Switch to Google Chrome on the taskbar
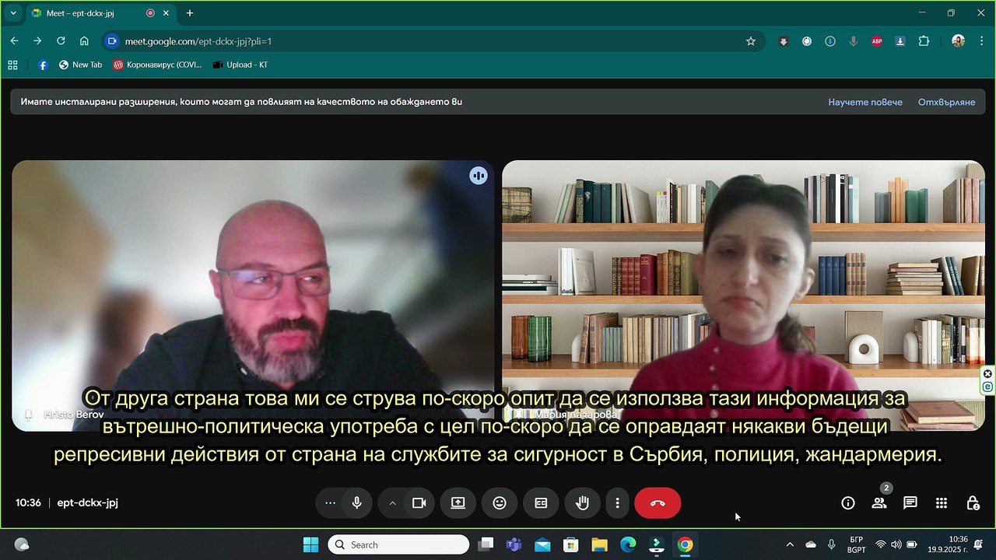Image resolution: width=996 pixels, height=560 pixels. tap(685, 544)
